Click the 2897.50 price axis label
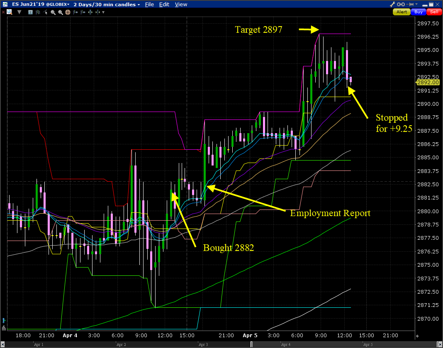The width and height of the screenshot is (443, 348). click(x=428, y=24)
